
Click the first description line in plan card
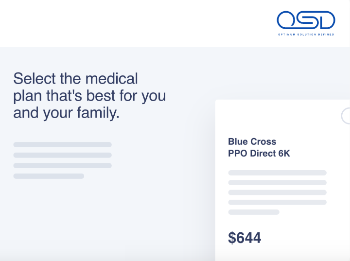point(277,173)
